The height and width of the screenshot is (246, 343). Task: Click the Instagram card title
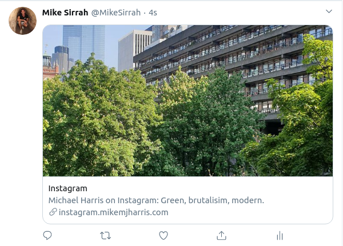click(x=68, y=188)
